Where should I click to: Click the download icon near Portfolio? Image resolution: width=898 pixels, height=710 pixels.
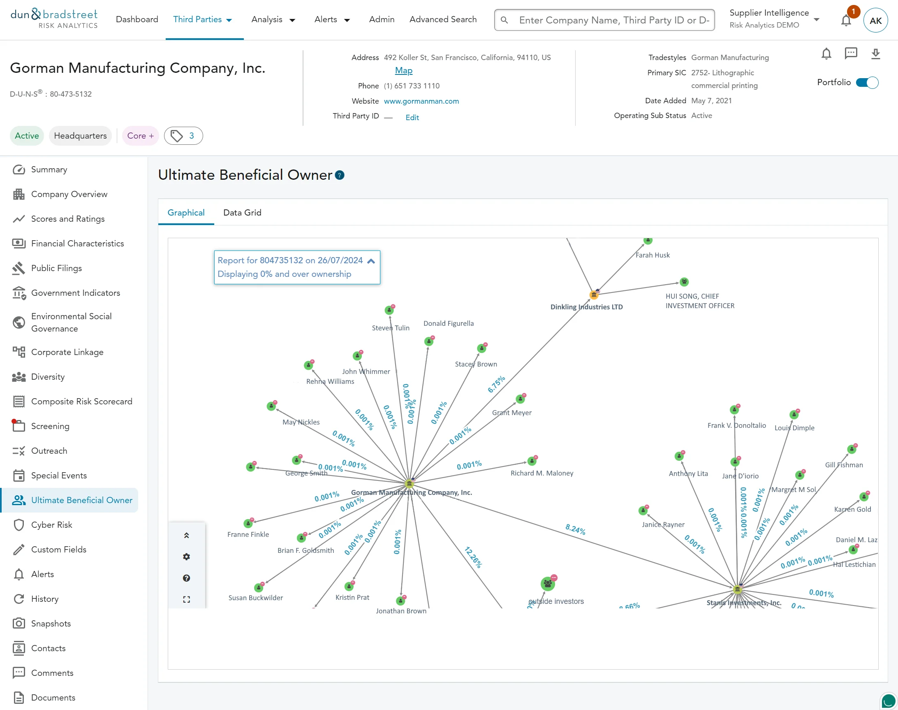[x=875, y=53]
